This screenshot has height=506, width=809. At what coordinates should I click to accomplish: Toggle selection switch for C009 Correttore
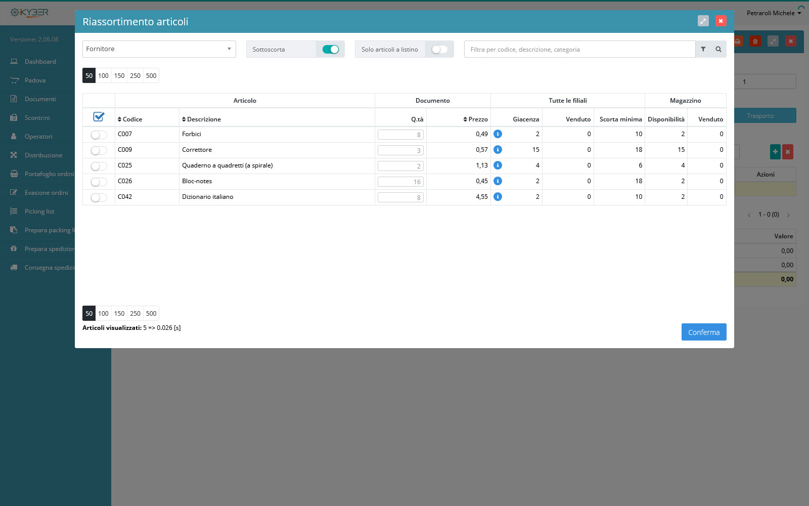click(x=99, y=150)
